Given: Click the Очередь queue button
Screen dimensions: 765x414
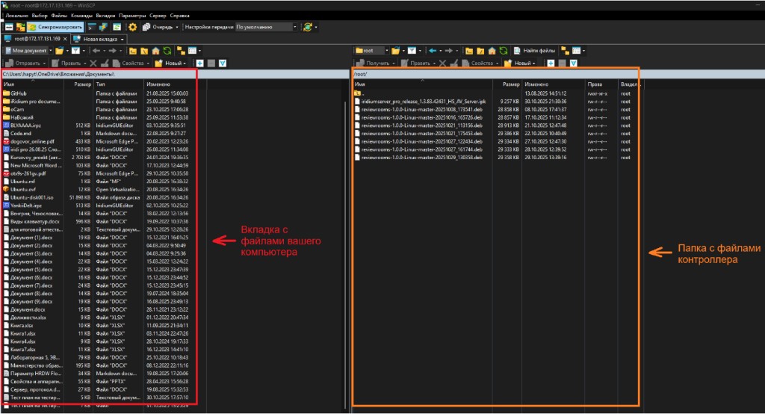Looking at the screenshot, I should click(158, 28).
